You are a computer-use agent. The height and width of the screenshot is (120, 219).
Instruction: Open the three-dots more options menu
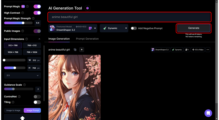(x=208, y=50)
